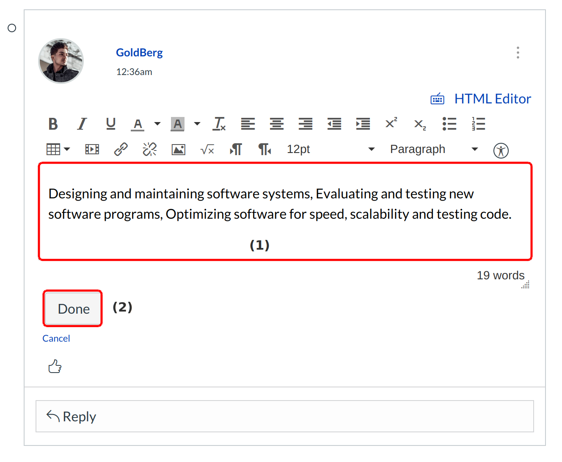Toggle italic text formatting

tap(82, 124)
